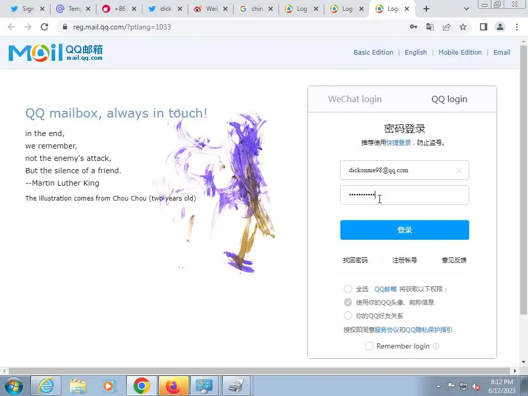This screenshot has width=528, height=396.
Task: Click the QQ Mail logo
Action: tap(56, 53)
